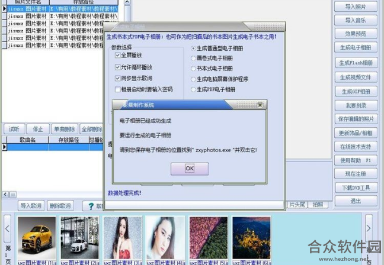The width and height of the screenshot is (384, 265).
Task: Click 保存编辑的照片 button
Action: (356, 119)
